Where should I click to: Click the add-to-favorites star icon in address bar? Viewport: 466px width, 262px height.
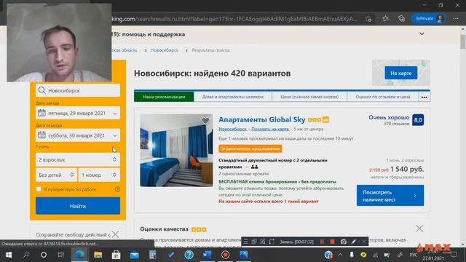368,19
